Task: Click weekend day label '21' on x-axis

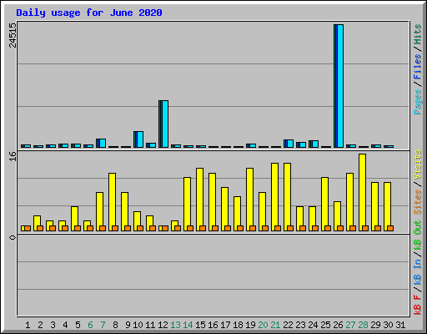Action: (275, 325)
